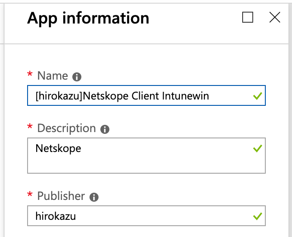Maximize the App information panel
The width and height of the screenshot is (292, 237).
pos(248,17)
